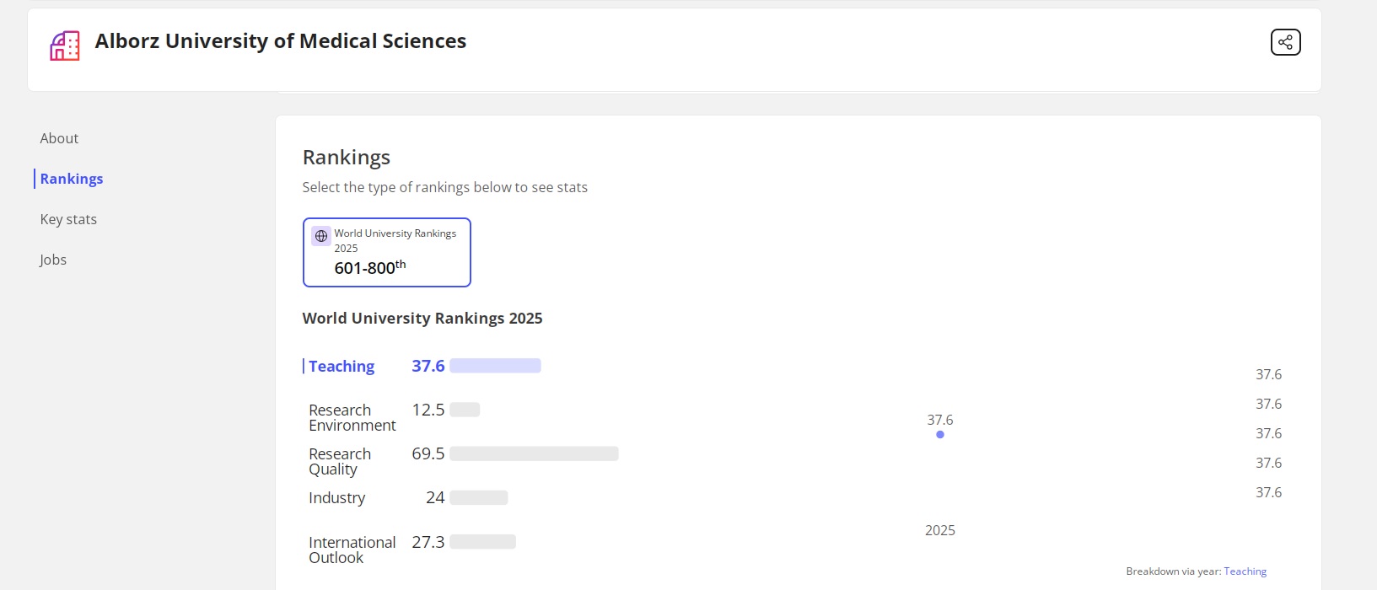
Task: Click Alborz University of Medical Sciences title
Action: point(280,41)
